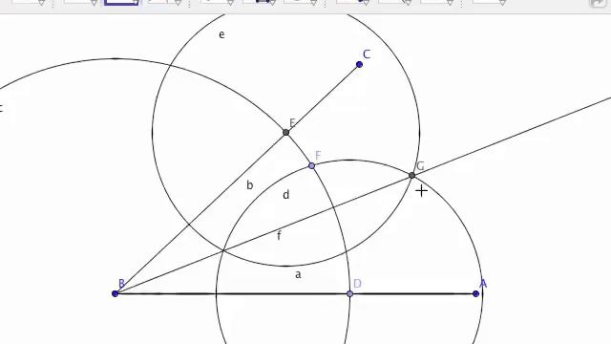Select intersection point E on segment BC

pos(285,132)
